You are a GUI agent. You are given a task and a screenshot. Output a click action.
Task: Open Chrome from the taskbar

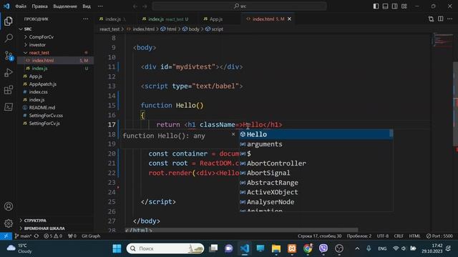[x=307, y=248]
